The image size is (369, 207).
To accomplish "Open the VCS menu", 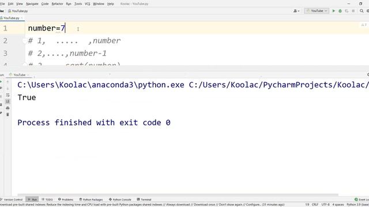I will click(87, 4).
